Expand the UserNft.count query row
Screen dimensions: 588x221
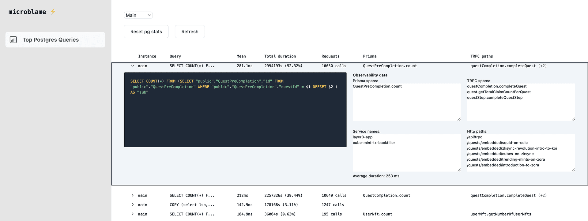[133, 214]
